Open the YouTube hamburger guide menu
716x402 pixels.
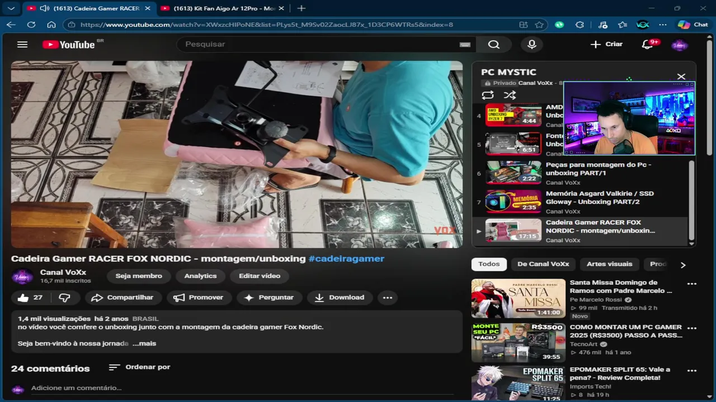(22, 45)
